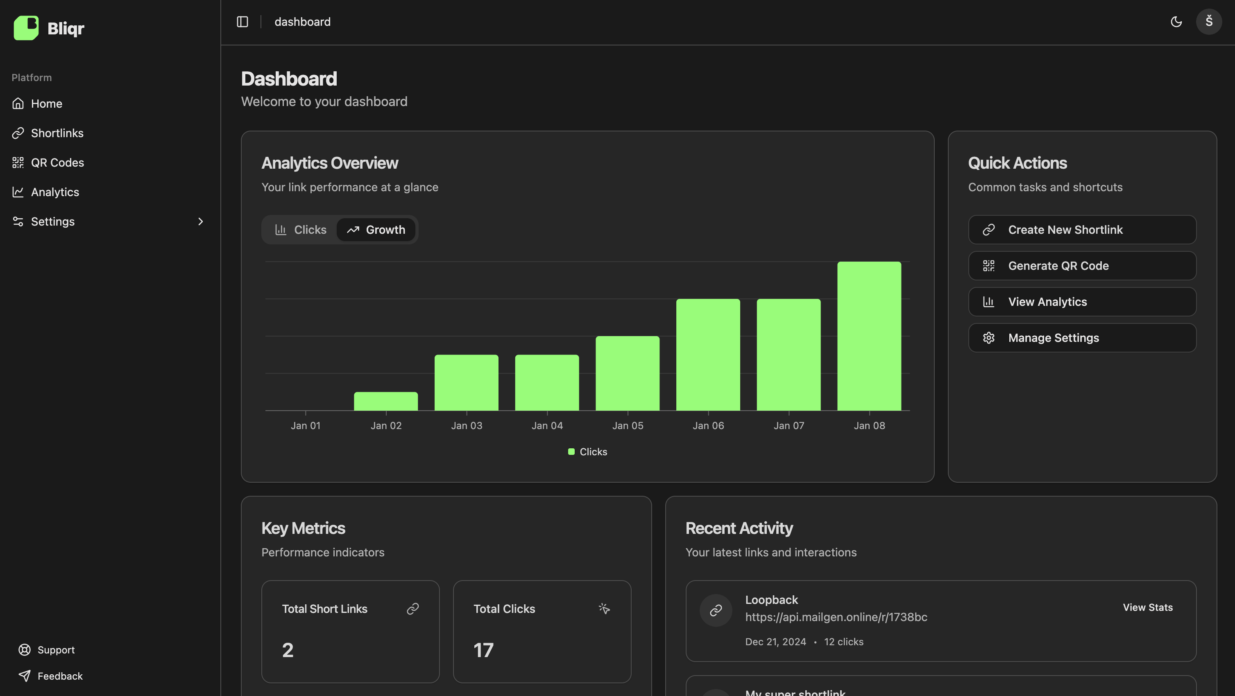This screenshot has height=696, width=1235.
Task: Expand the Settings chevron arrow
Action: [200, 221]
